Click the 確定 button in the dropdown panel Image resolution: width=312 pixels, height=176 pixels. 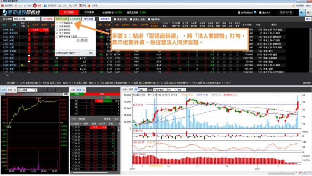(x=91, y=53)
